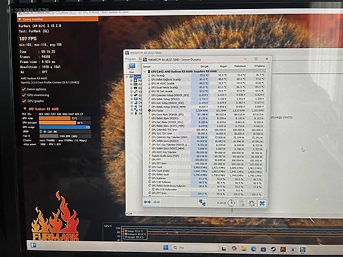Select the GPU Sıcak Nokta Sıcaklığı row
The width and height of the screenshot is (343, 257).
(207, 87)
